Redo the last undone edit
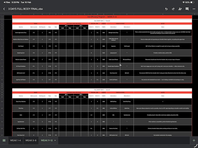This screenshot has height=148, width=198. tap(173, 9)
